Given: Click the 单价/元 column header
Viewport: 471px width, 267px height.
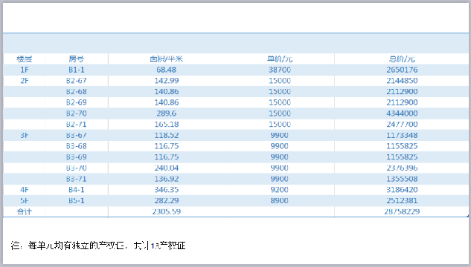Looking at the screenshot, I should [x=280, y=59].
